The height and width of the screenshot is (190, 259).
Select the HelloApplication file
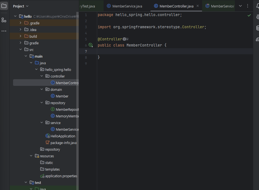tap(60, 136)
